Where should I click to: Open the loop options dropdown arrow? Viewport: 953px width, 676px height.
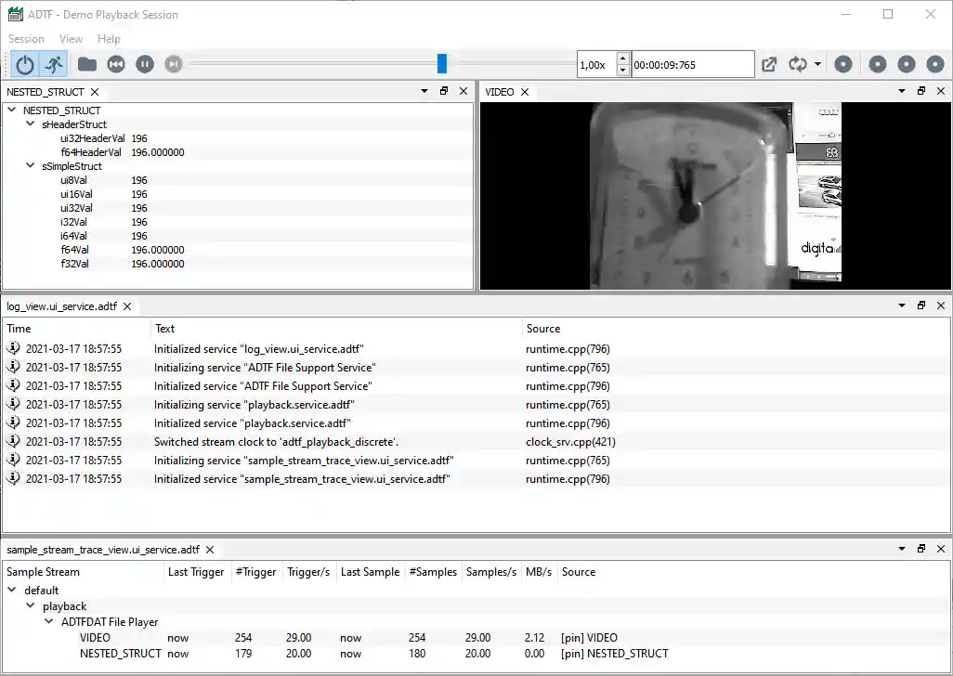tap(817, 65)
